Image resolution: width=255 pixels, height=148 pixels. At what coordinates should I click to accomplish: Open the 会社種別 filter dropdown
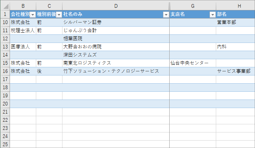33,15
